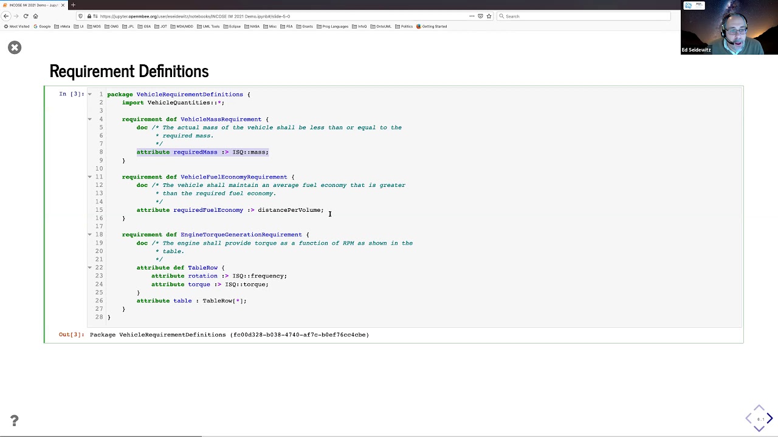Open the Google bookmark
Image resolution: width=778 pixels, height=437 pixels.
click(43, 26)
